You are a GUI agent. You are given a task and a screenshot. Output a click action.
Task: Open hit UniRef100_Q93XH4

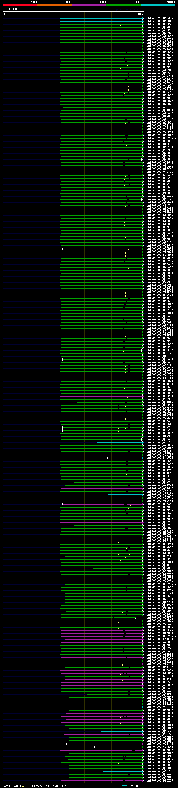[x=160, y=49]
